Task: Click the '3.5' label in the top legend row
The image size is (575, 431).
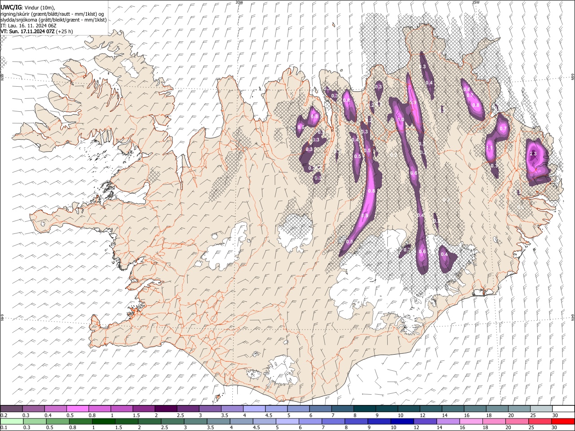Action: click(x=224, y=415)
